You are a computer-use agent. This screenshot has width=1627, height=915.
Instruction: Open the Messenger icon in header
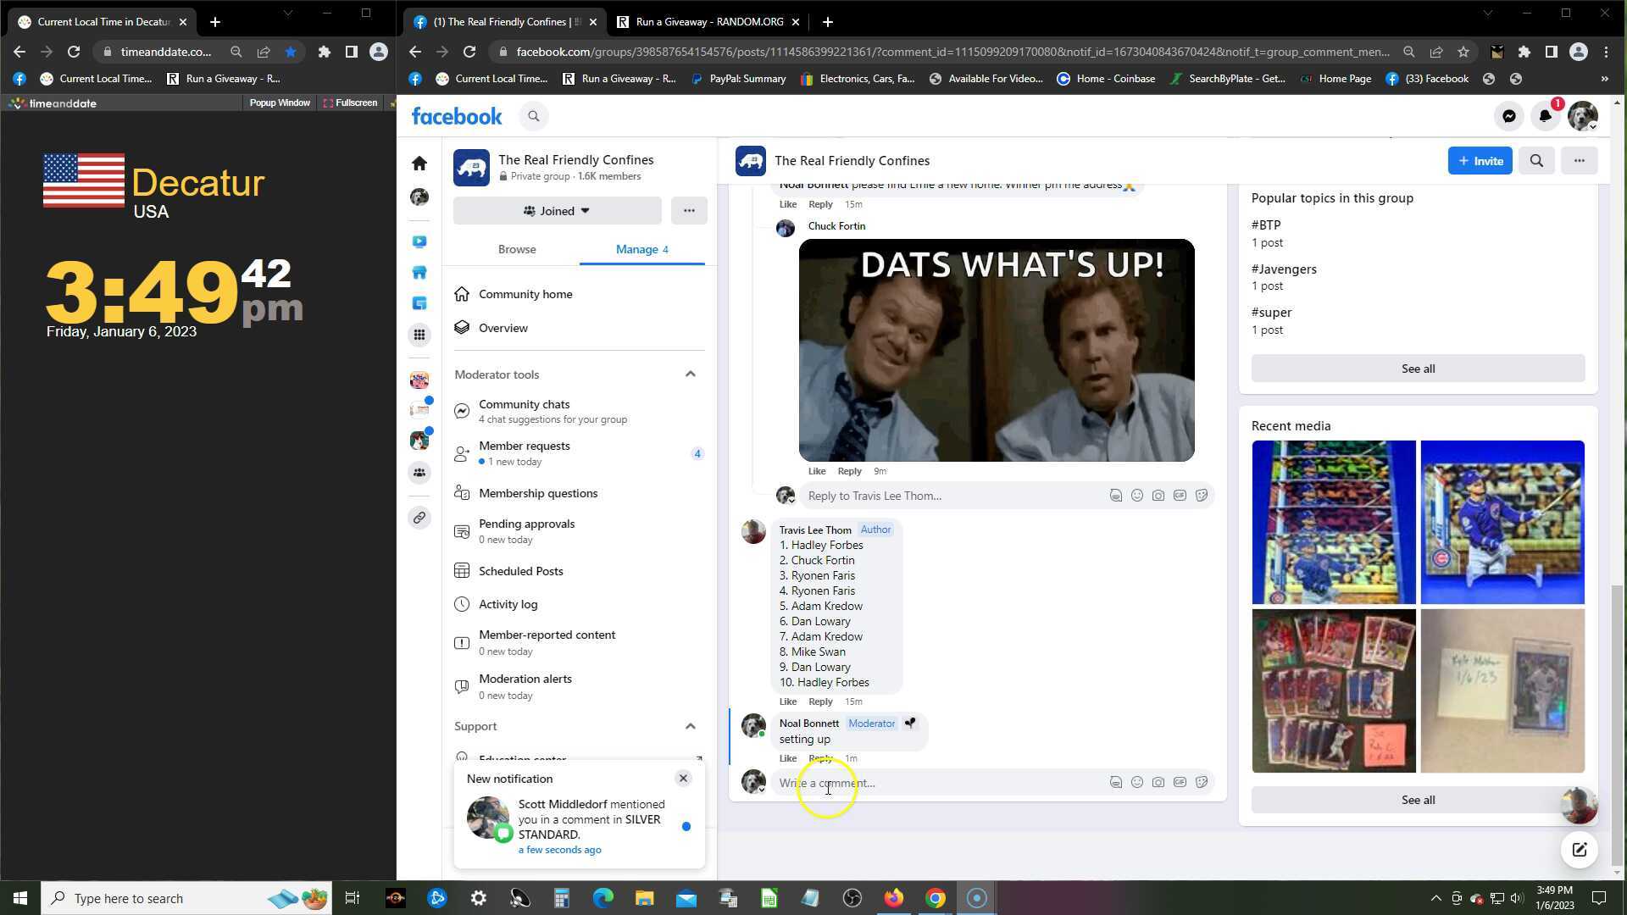tap(1508, 117)
